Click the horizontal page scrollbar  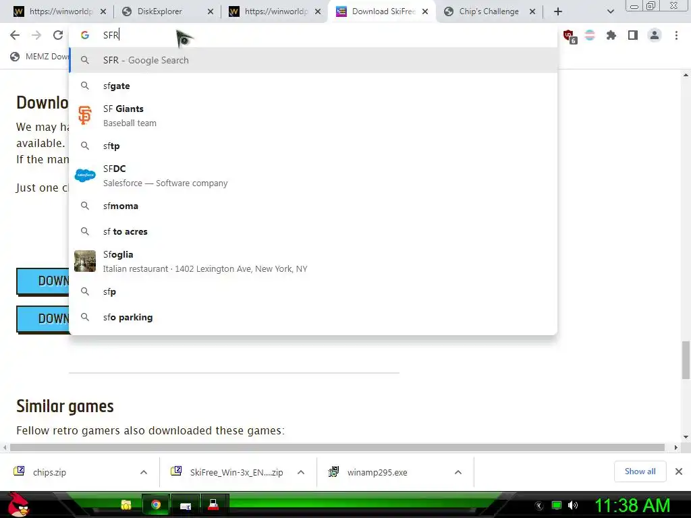[337, 448]
